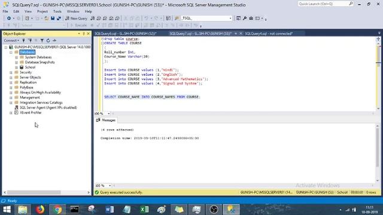
Task: Click the Save All icon in the toolbar
Action: click(59, 19)
